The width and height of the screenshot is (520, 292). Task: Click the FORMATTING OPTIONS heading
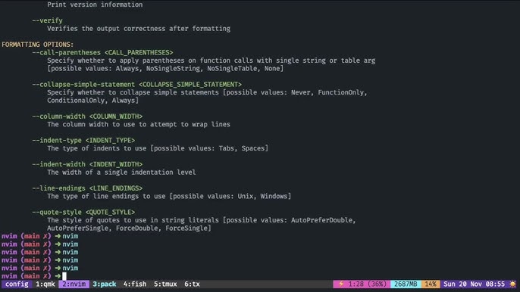(x=37, y=45)
